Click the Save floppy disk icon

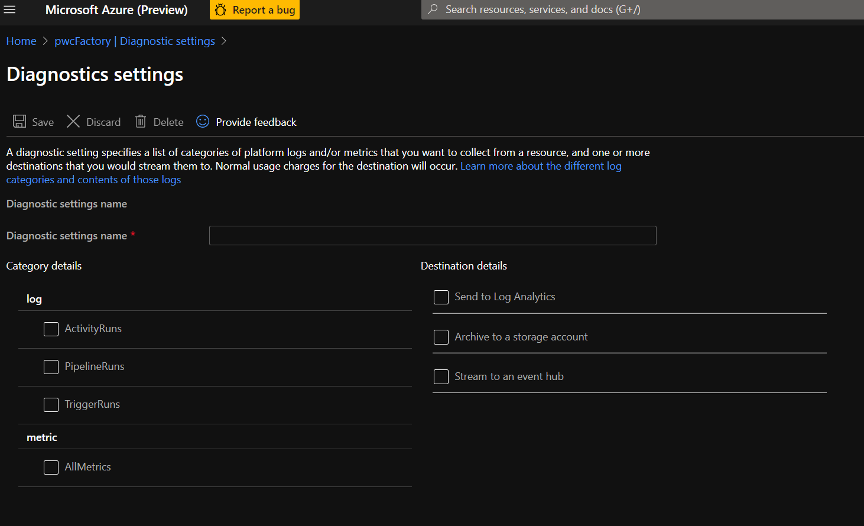coord(20,122)
